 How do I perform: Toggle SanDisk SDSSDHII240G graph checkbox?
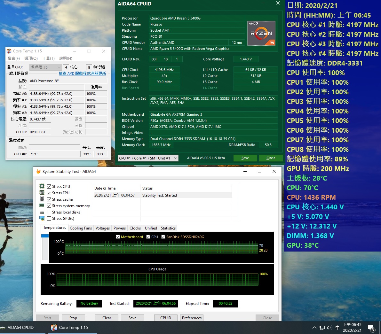pyautogui.click(x=163, y=237)
